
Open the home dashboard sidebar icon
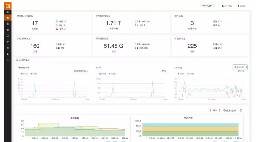click(x=8, y=18)
